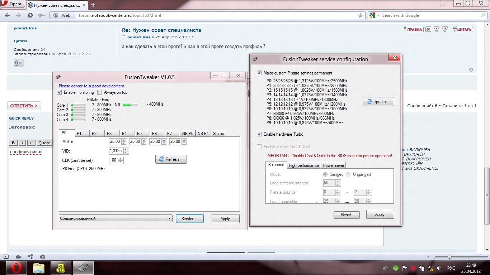Image resolution: width=490 pixels, height=275 pixels.
Task: Click Apply in the FusionTweaker main window
Action: tap(225, 218)
